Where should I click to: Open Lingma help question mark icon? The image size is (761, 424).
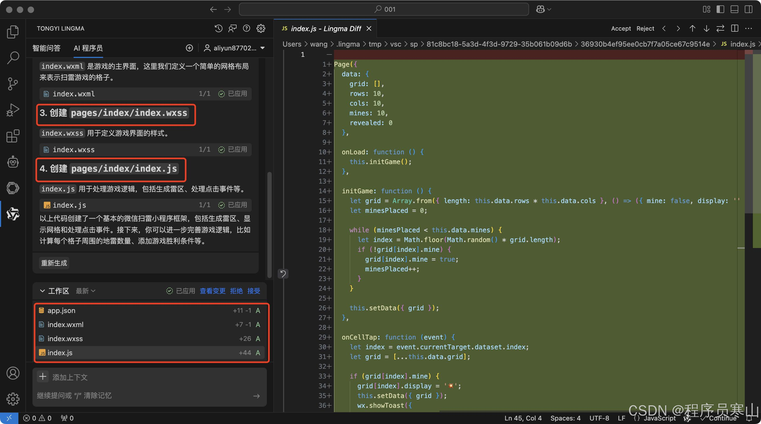point(246,28)
